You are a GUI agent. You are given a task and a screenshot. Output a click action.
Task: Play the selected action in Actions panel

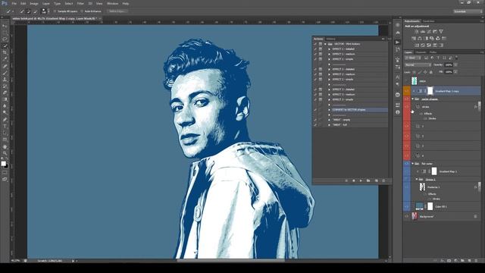(x=361, y=180)
